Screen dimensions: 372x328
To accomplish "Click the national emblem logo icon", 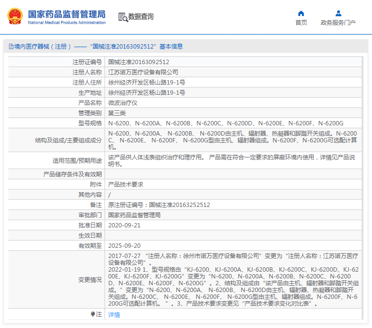I will (15, 16).
